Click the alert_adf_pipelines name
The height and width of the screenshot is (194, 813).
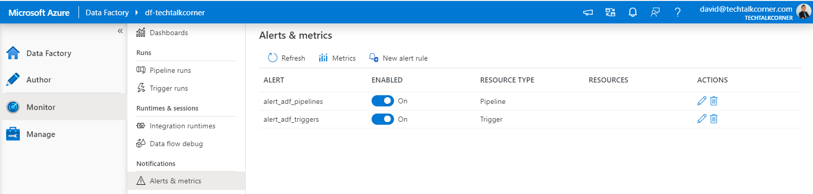293,101
